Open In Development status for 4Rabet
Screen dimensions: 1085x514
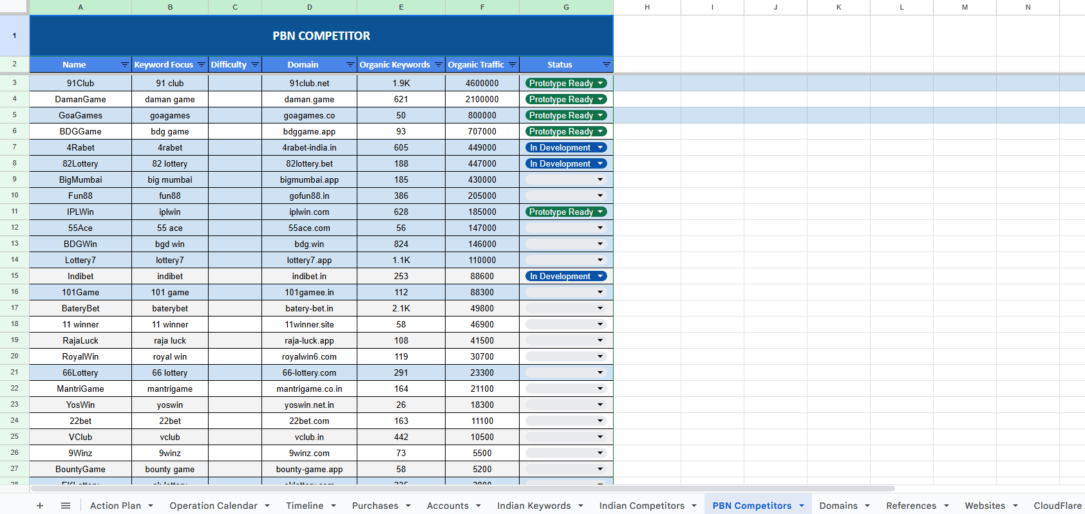coord(566,147)
